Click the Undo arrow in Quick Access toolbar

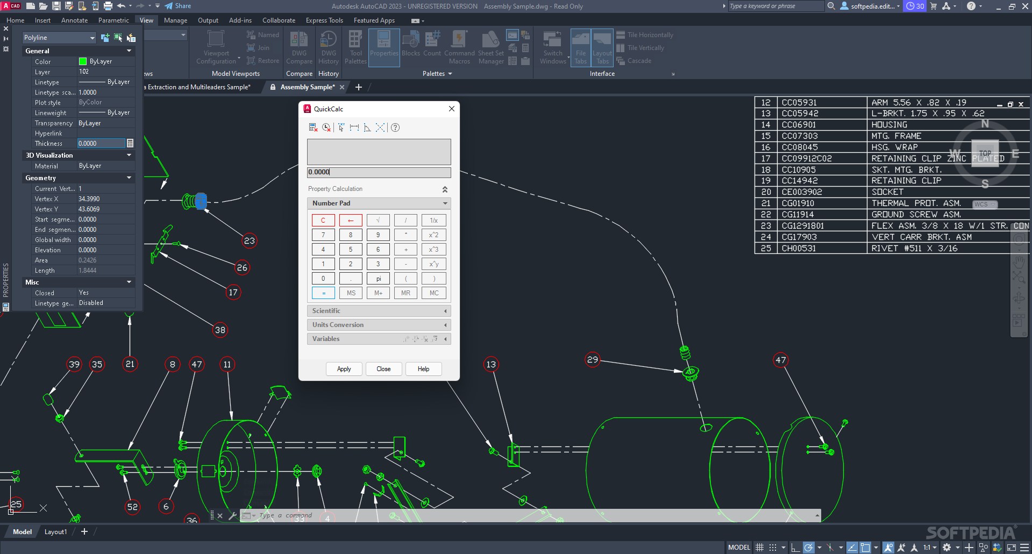pos(121,6)
